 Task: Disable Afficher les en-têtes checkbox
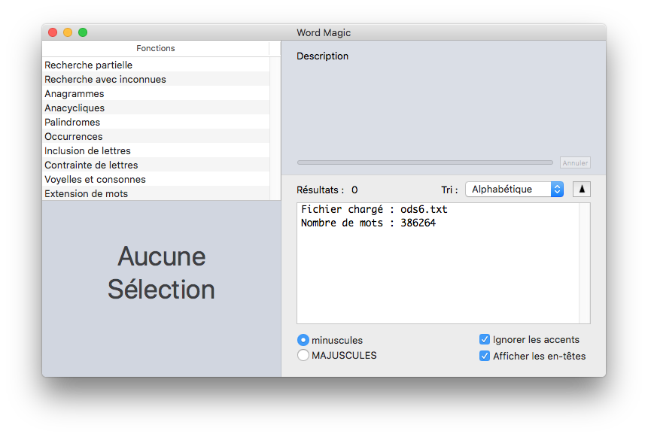click(485, 356)
